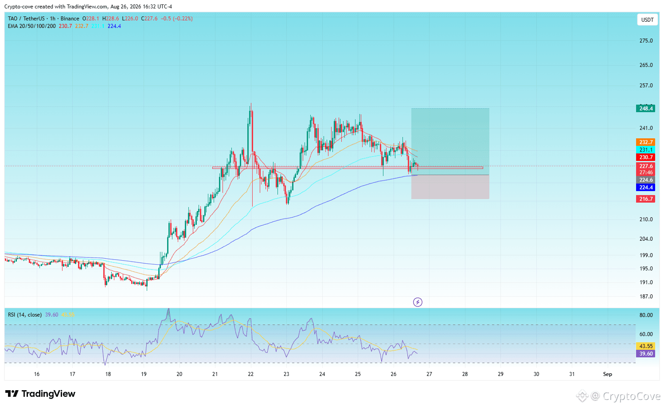Click the red 230.7 value in EMA legend
Image resolution: width=664 pixels, height=407 pixels.
click(65, 26)
